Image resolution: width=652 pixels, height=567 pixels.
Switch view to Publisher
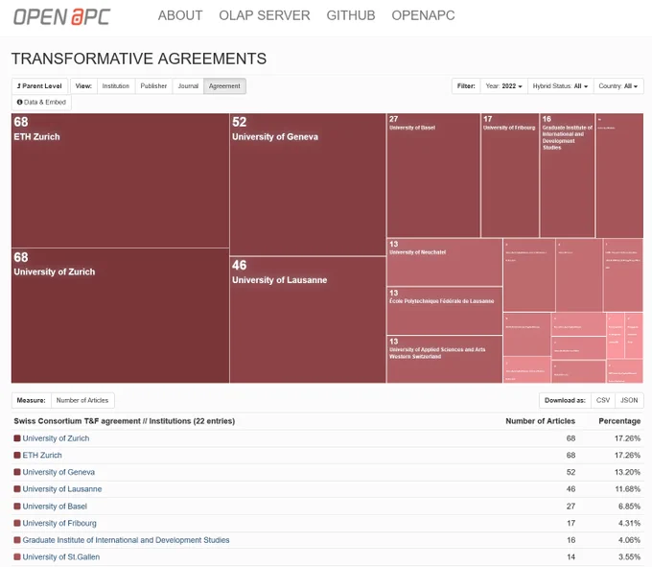tap(153, 86)
